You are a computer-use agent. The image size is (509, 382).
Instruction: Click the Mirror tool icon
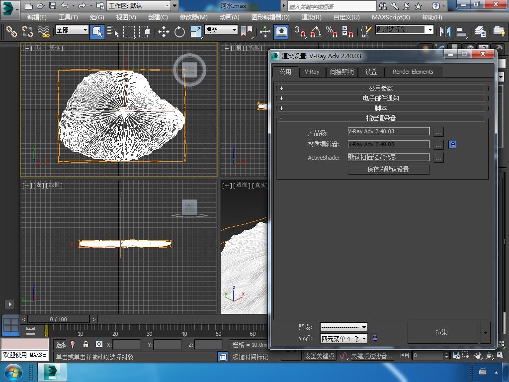click(x=445, y=31)
